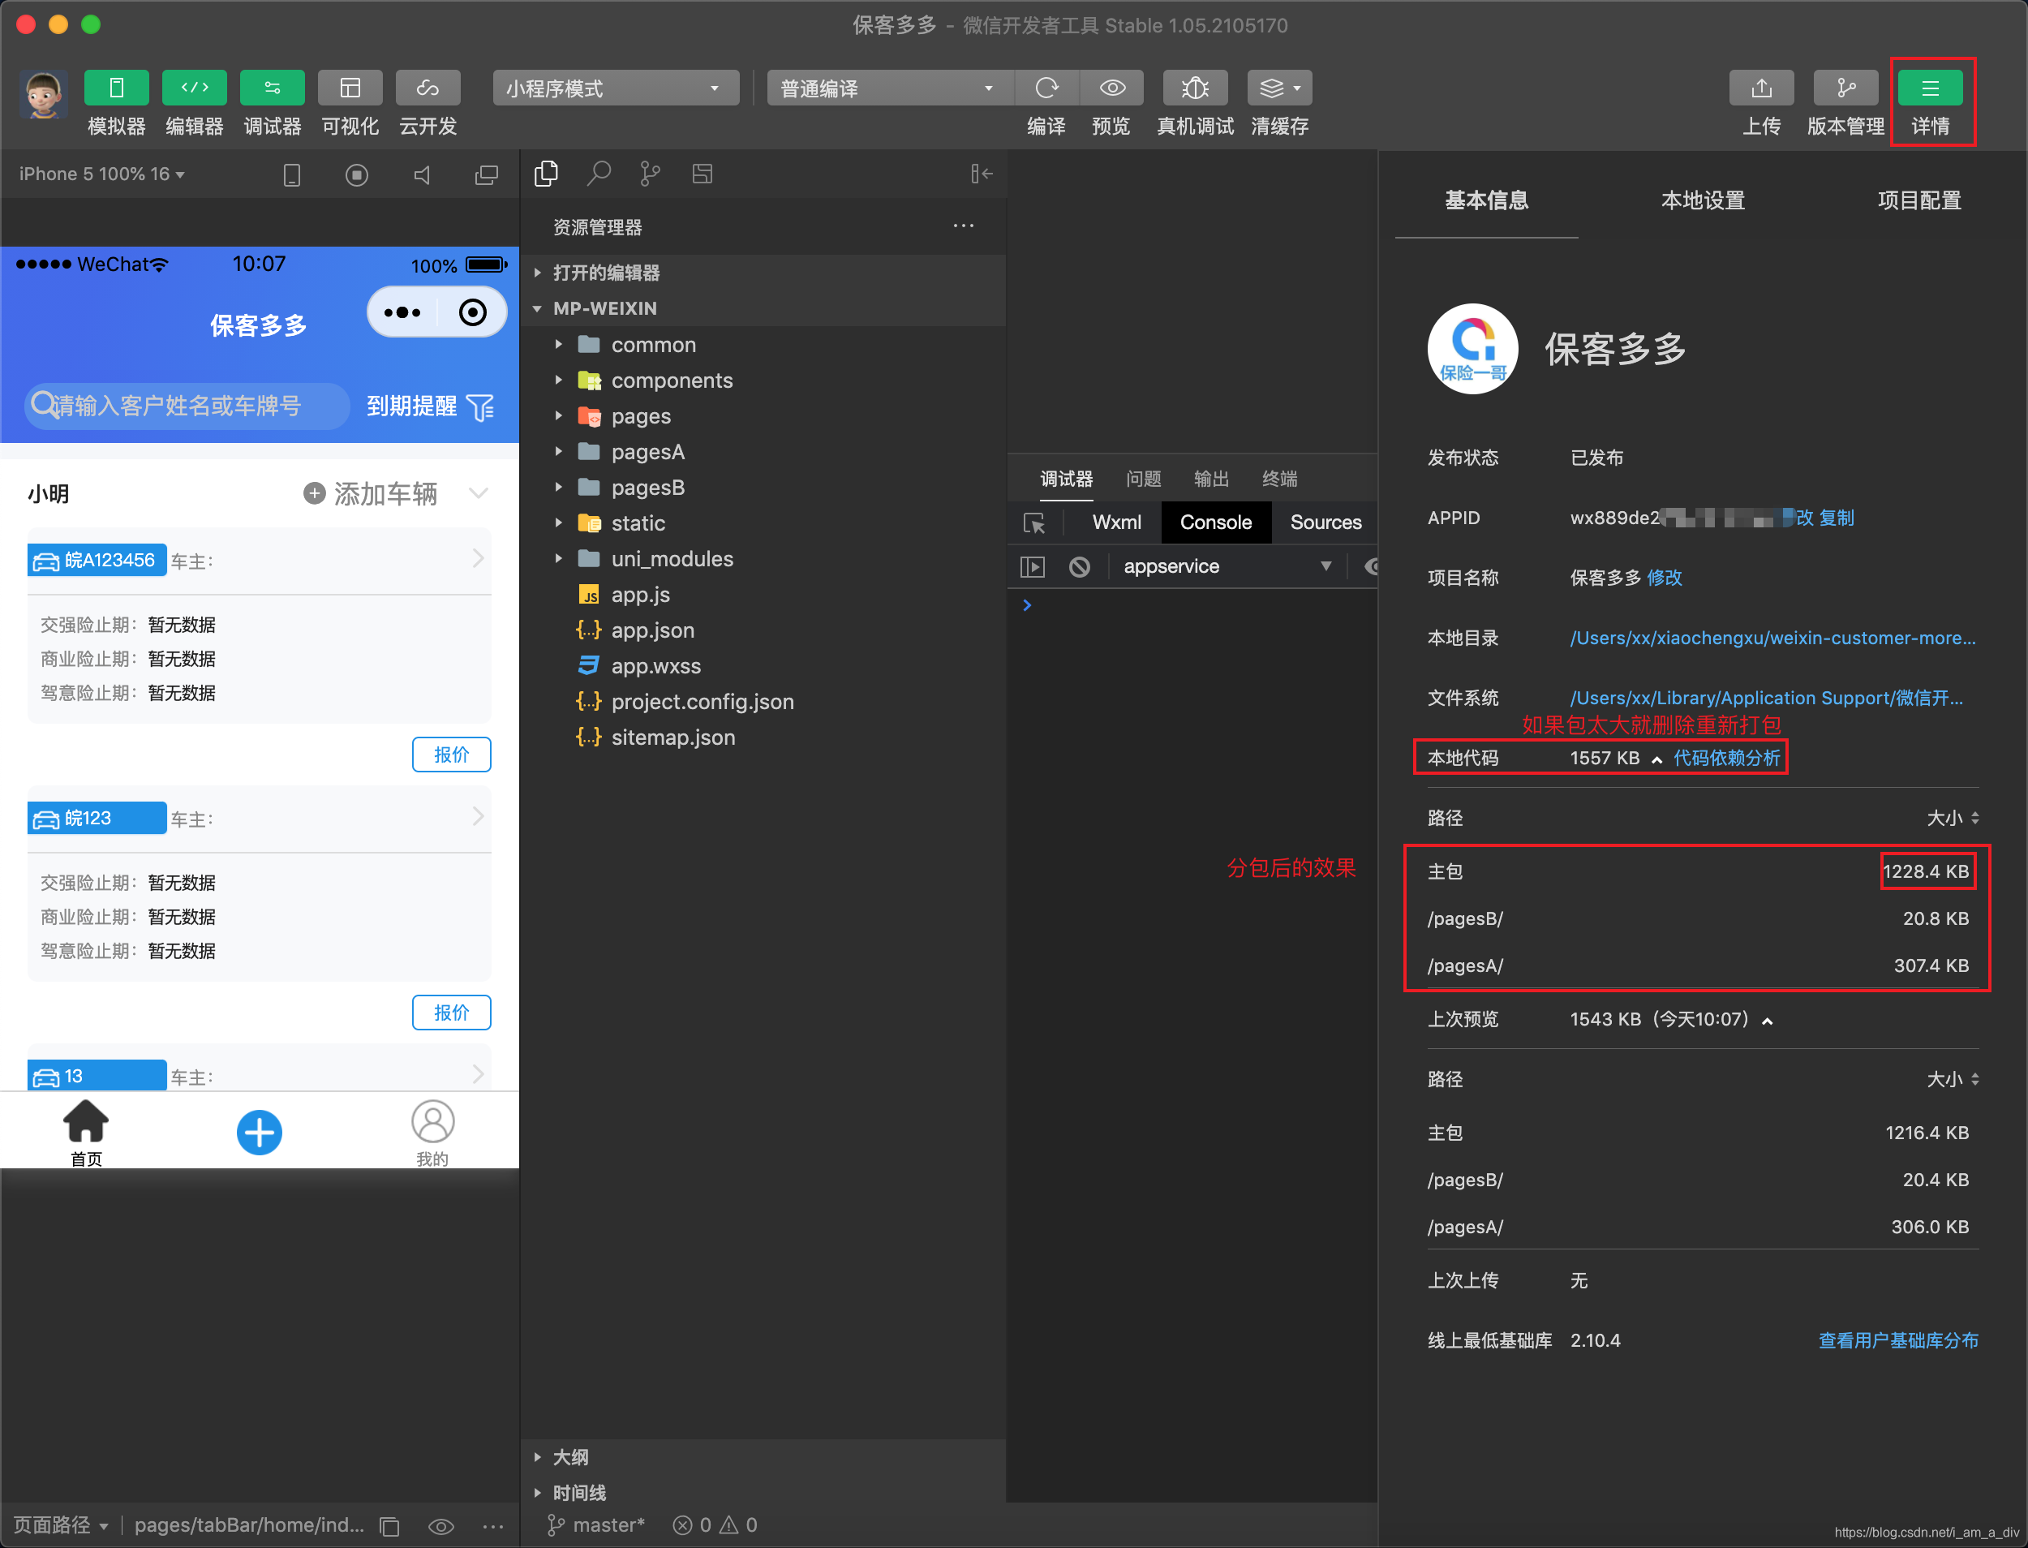Open the 模拟器 simulator panel

point(115,88)
